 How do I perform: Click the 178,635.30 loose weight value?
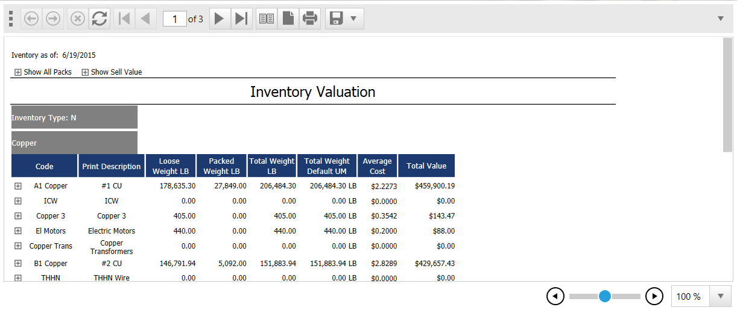pyautogui.click(x=177, y=186)
